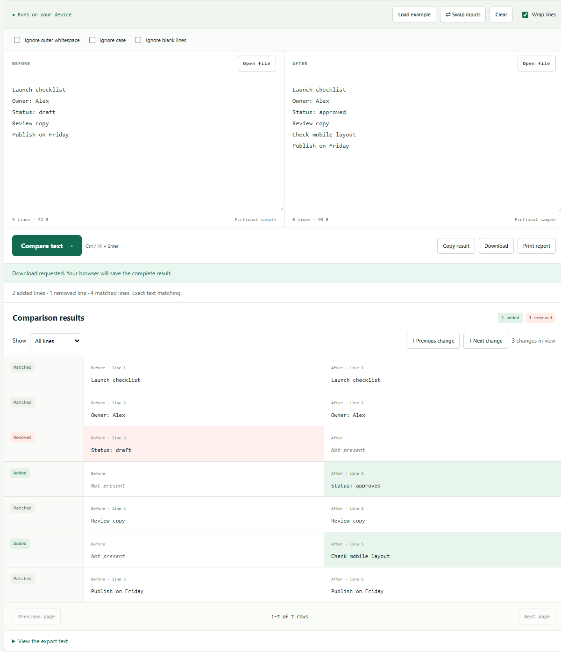Viewport: 561px width, 652px height.
Task: Click the Matched tag on the Launch checklist row
Action: (22, 367)
